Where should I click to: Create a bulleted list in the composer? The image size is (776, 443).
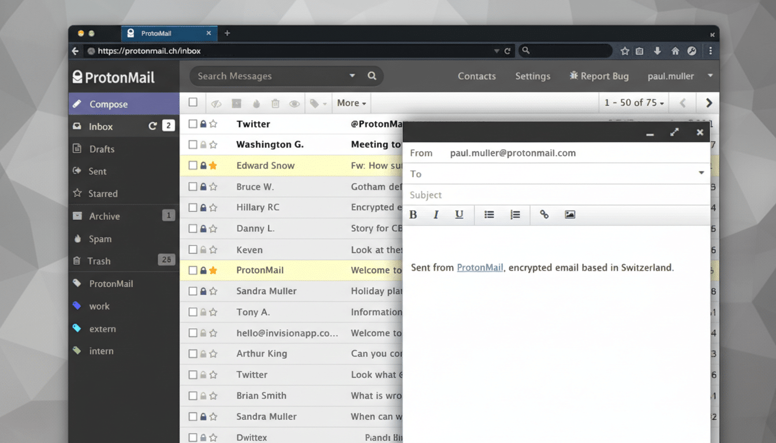488,214
